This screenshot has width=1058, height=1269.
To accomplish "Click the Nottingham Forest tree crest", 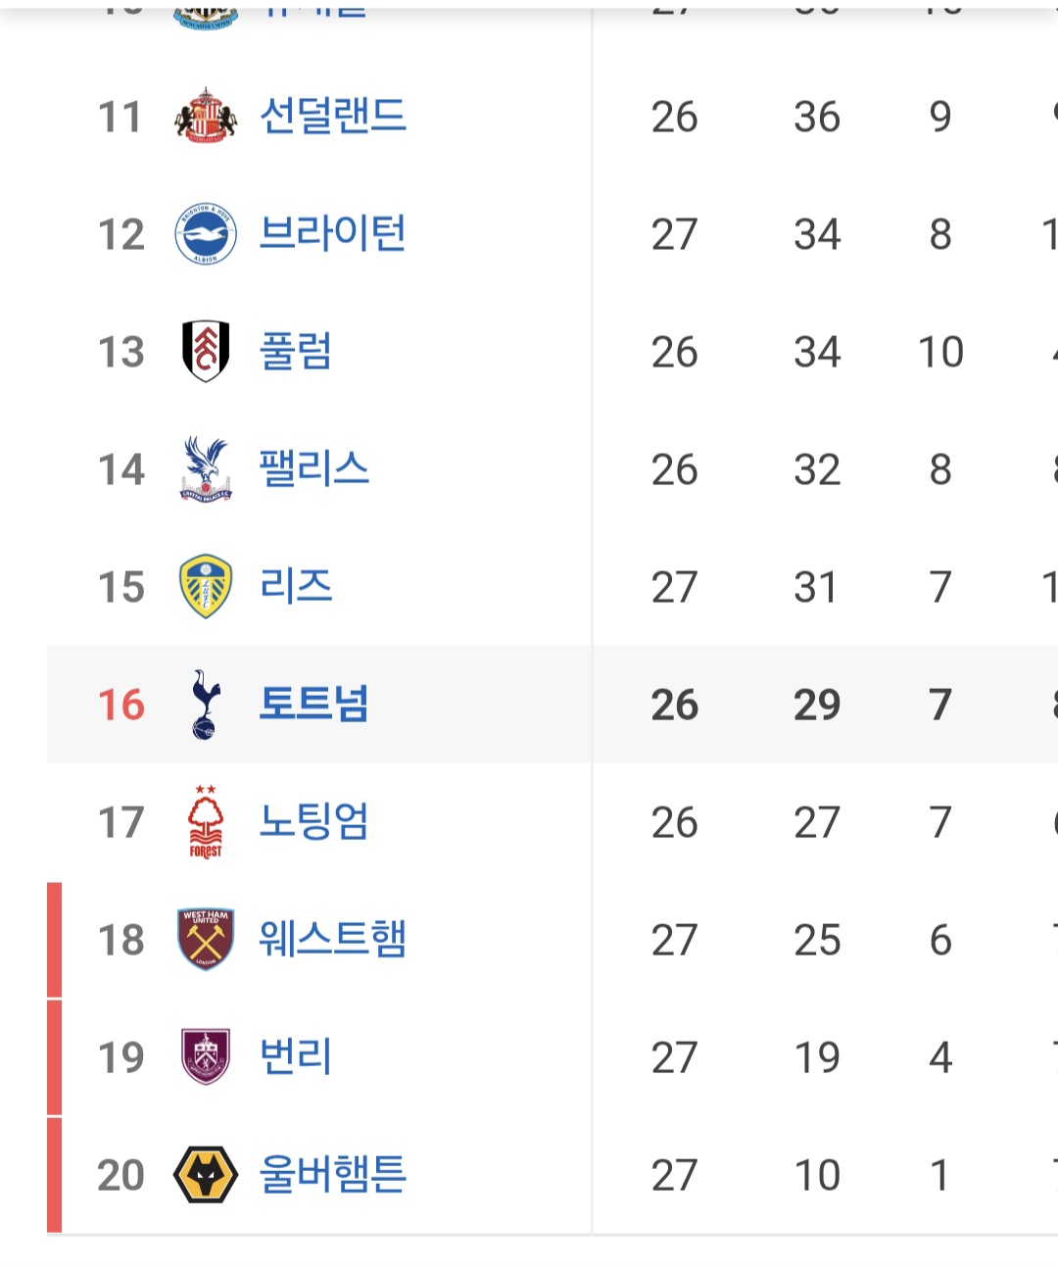I will [x=206, y=821].
